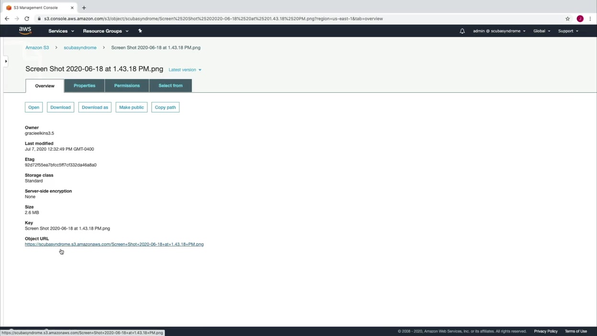
Task: Click the Size value 2.6 MB
Action: point(32,213)
